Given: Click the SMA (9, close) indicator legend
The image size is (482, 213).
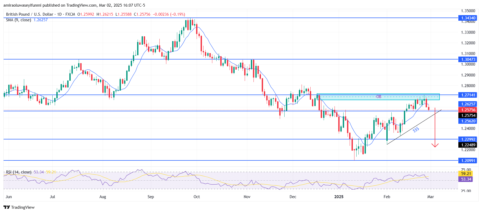Looking at the screenshot, I should coord(19,20).
